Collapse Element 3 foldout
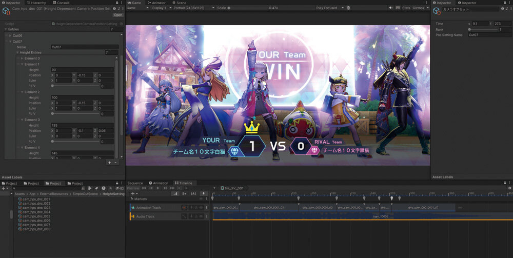The width and height of the screenshot is (513, 258). (22, 120)
